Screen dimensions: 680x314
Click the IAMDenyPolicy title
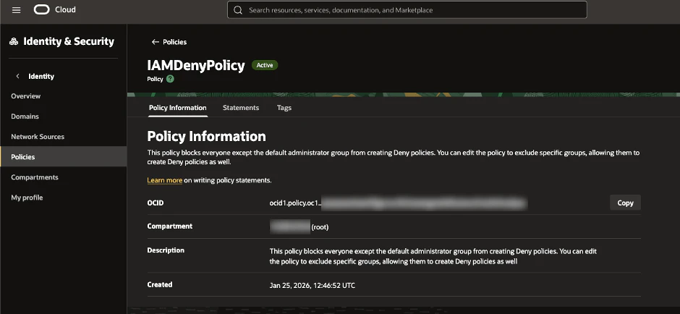[x=196, y=66]
